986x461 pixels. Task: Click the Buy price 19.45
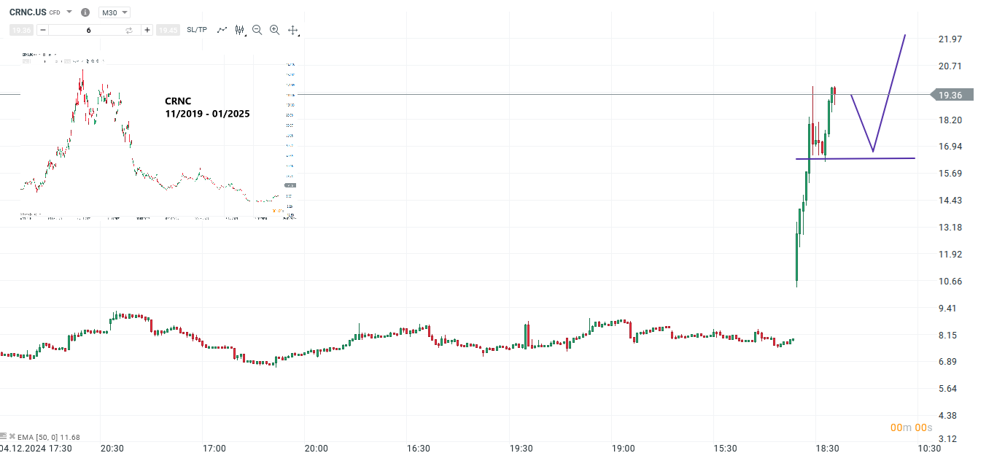tap(168, 30)
